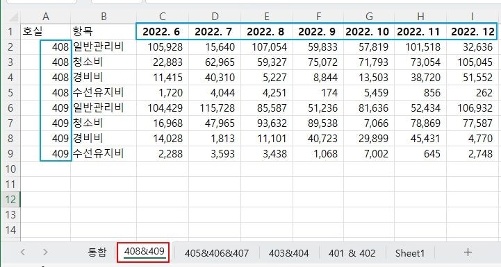
Task: Go to next sheet with right arrow
Action: tap(45, 252)
